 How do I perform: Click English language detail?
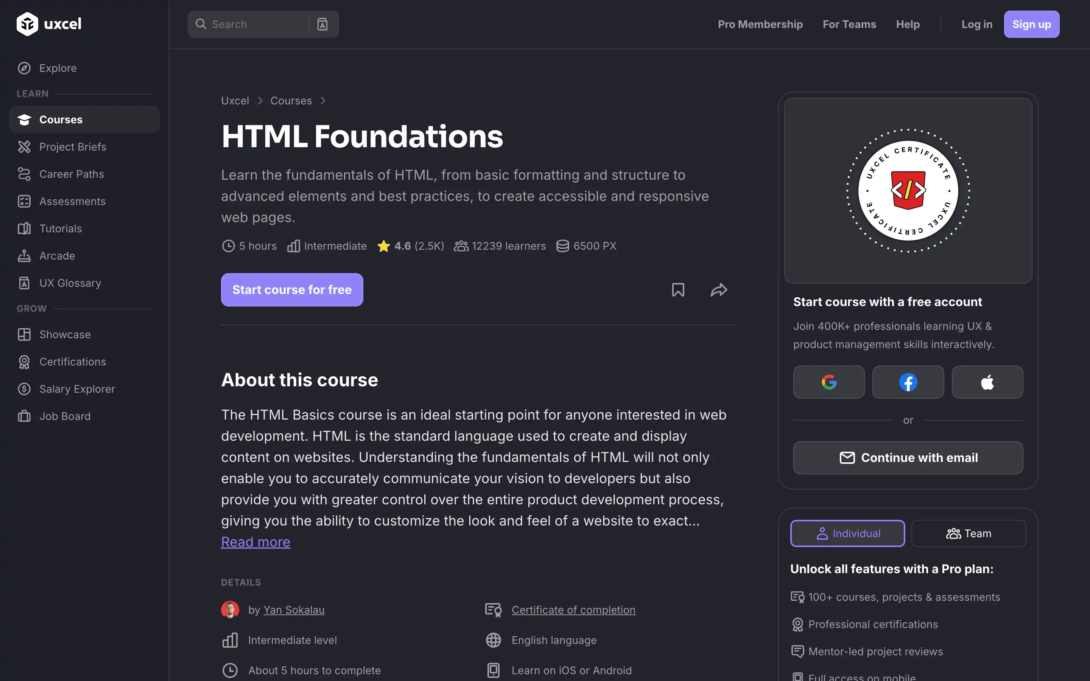554,640
